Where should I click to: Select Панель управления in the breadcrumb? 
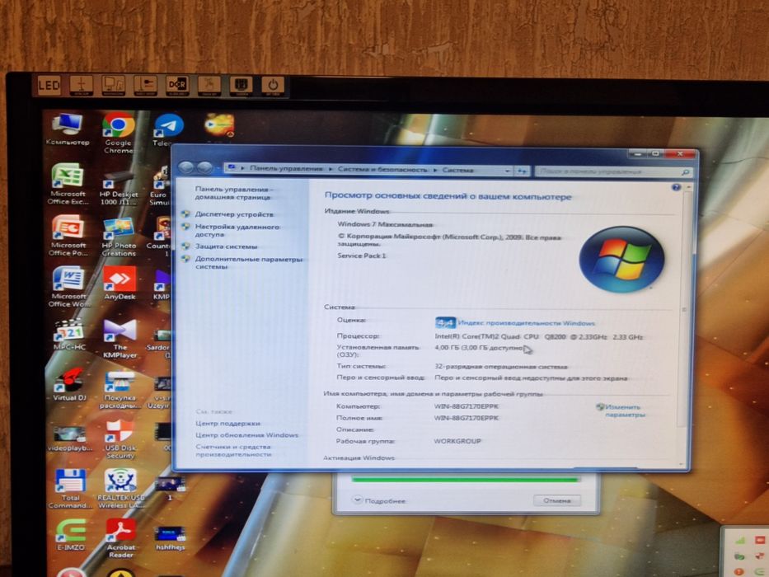(x=286, y=168)
